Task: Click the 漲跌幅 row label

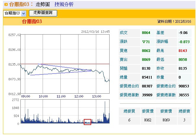Action: click(162, 42)
